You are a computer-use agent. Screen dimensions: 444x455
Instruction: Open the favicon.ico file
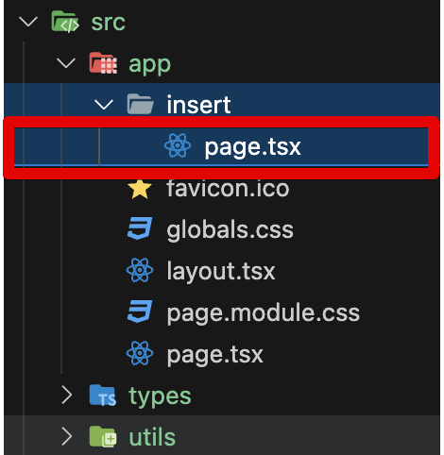point(228,188)
